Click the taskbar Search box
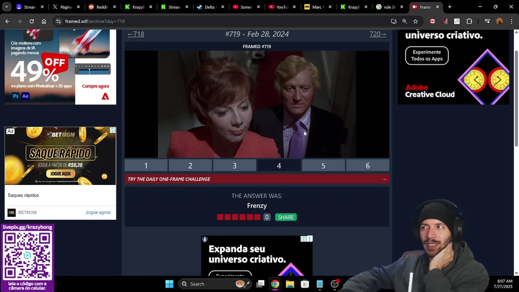 point(215,284)
